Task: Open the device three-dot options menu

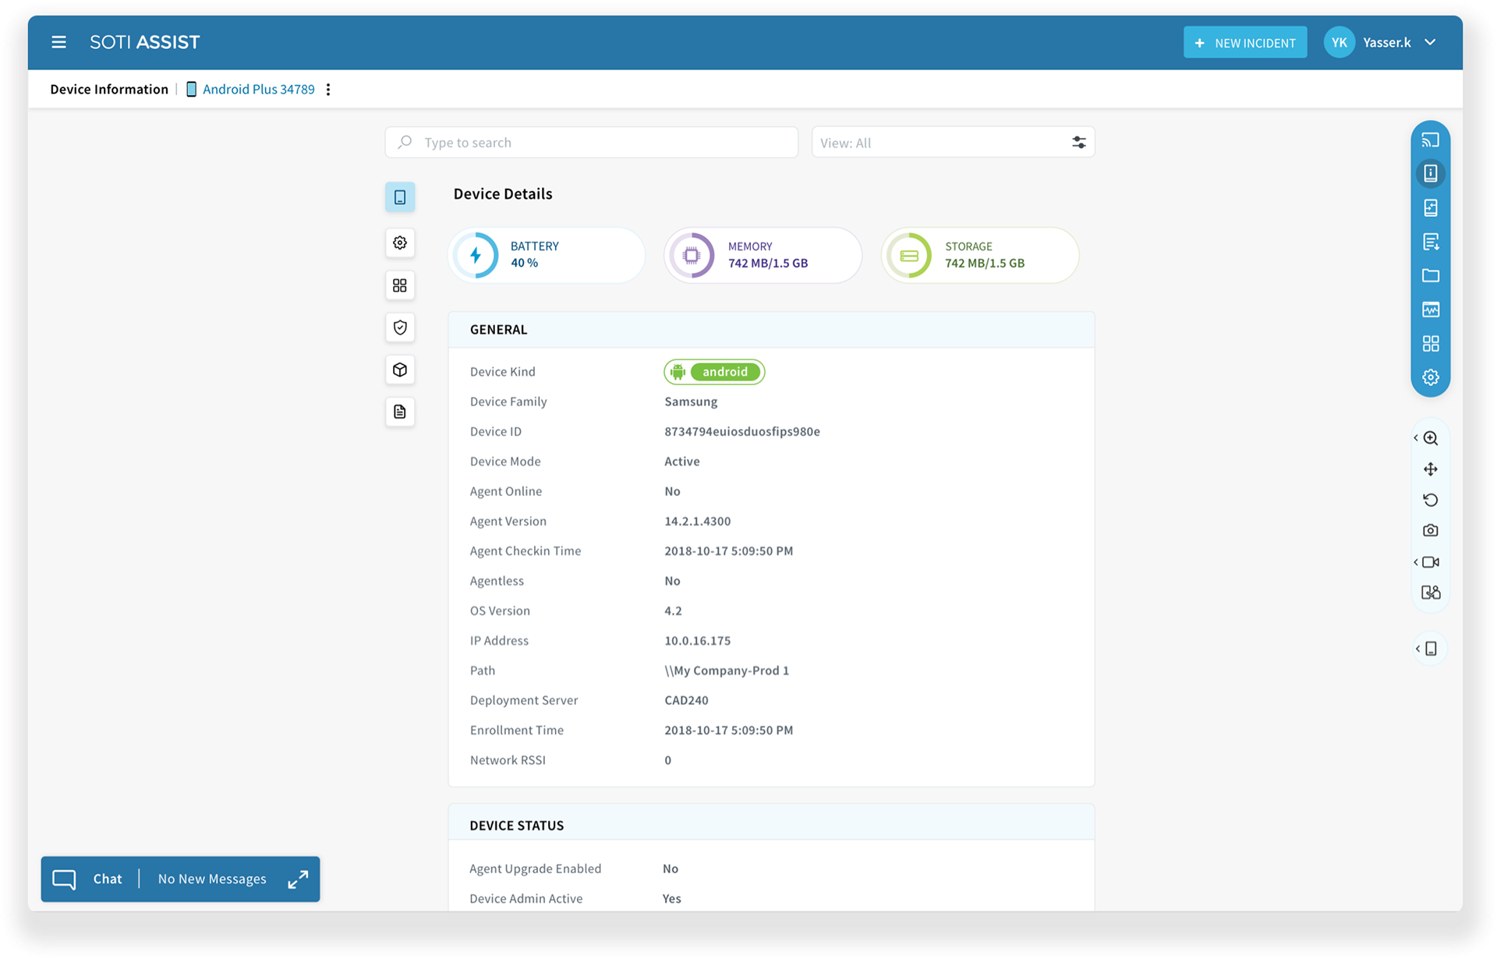Action: (x=328, y=89)
